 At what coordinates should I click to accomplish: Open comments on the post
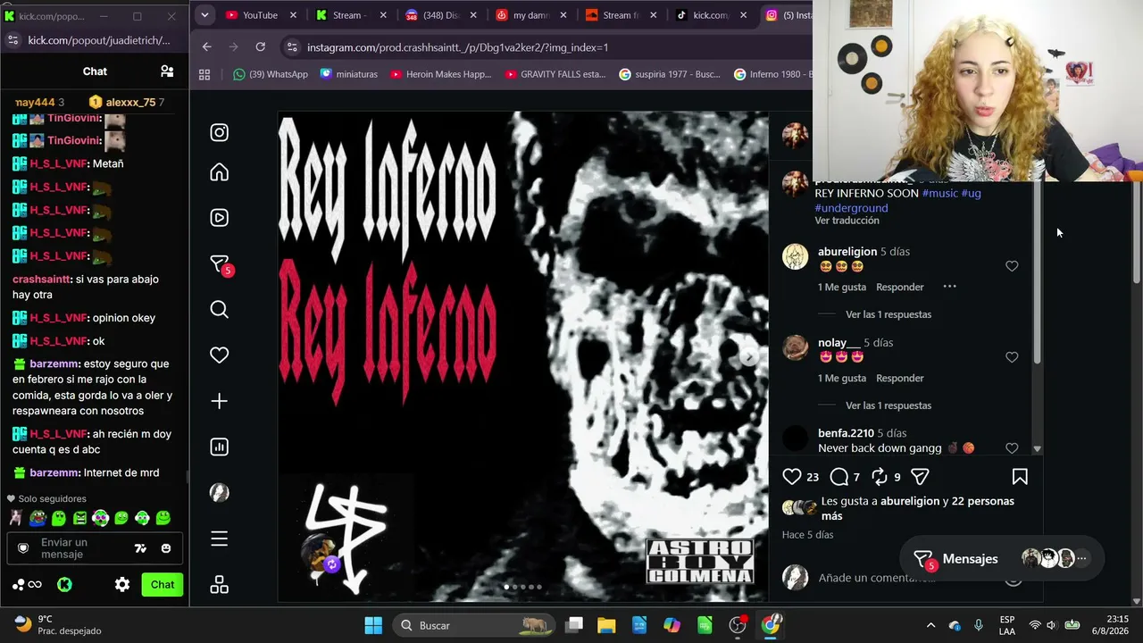(x=839, y=477)
